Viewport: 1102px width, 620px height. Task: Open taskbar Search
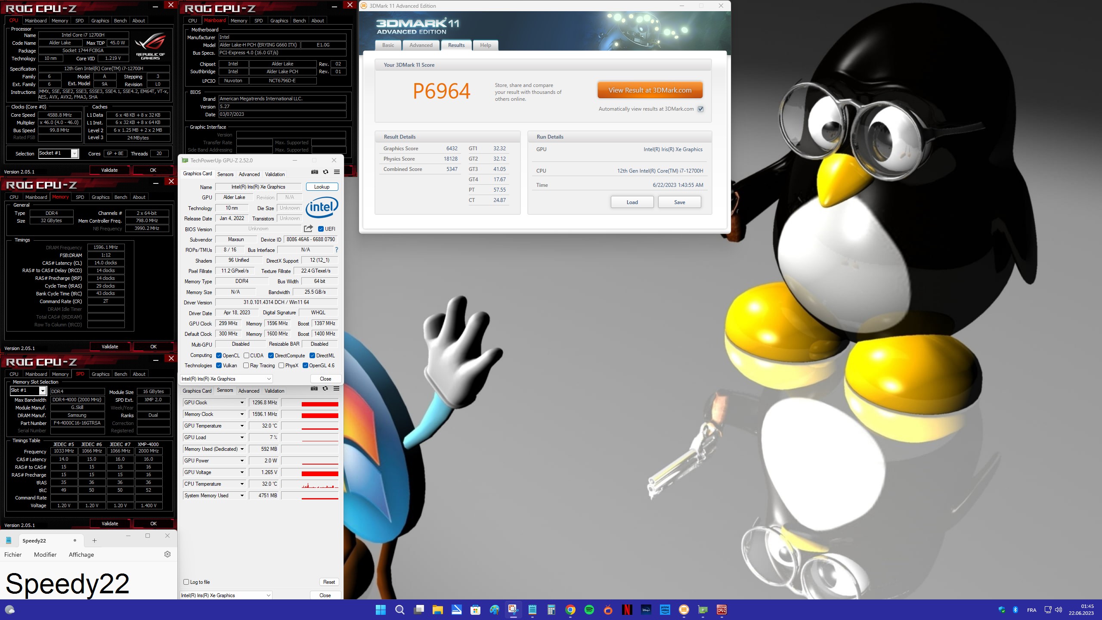[x=399, y=610]
